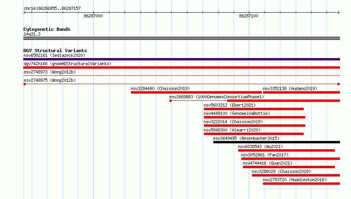The width and height of the screenshot is (351, 199).
Task: Click the 14q31.3 band label
Action: [32, 34]
